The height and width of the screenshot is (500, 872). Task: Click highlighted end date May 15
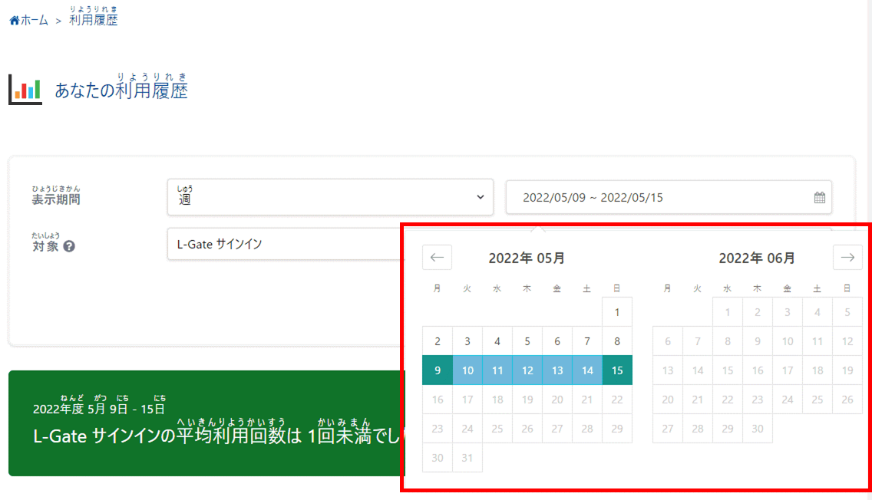tap(617, 370)
